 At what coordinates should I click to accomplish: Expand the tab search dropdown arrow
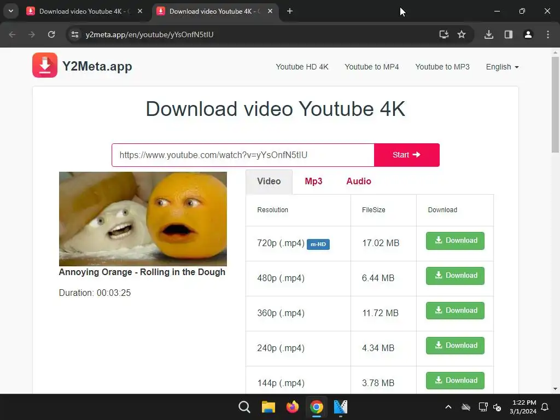(11, 11)
